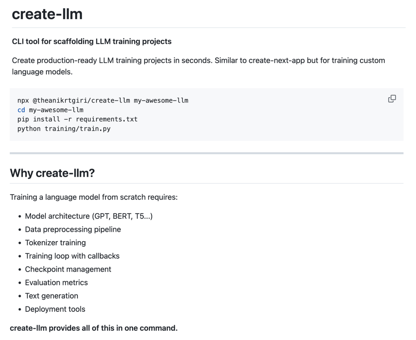Click 'create-llm provides all of this' bold sentence

(94, 328)
